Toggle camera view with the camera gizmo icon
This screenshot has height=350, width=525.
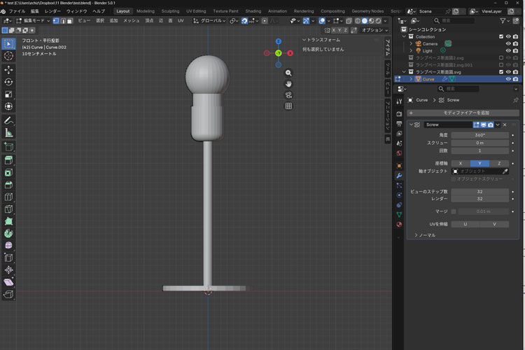(288, 95)
